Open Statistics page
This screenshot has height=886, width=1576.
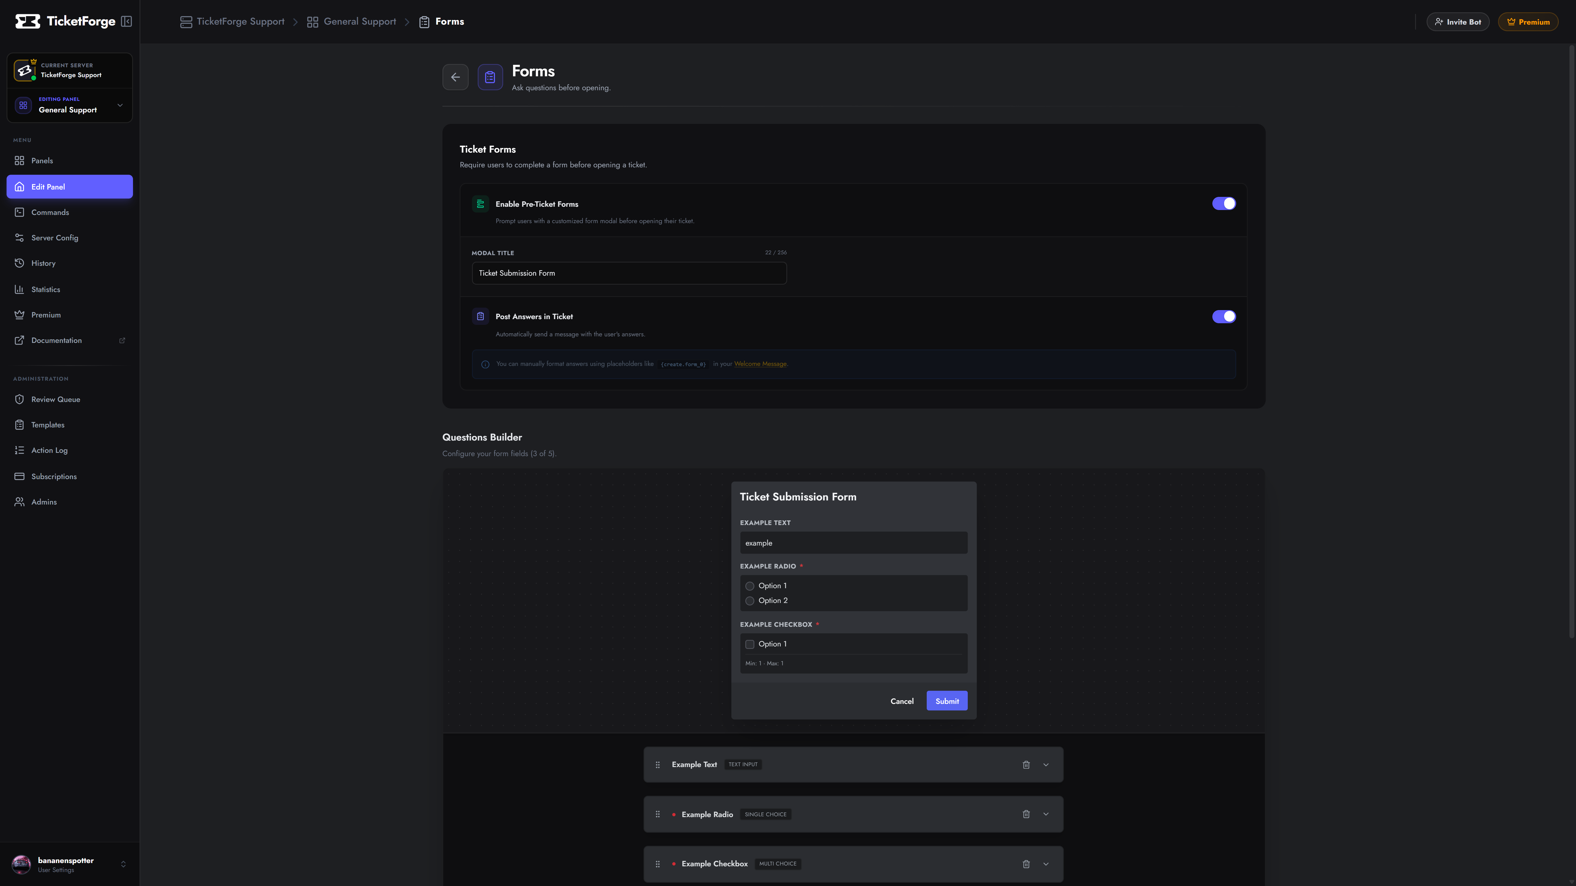click(70, 289)
